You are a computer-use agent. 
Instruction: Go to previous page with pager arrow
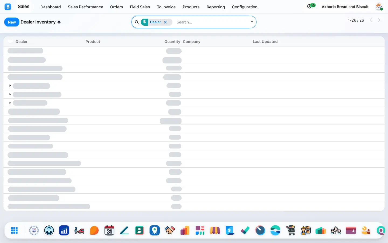pos(371,20)
